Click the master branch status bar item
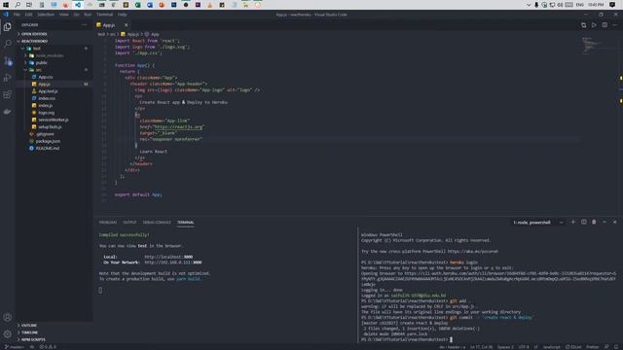Screen dimensions: 623x350 click(x=15, y=347)
